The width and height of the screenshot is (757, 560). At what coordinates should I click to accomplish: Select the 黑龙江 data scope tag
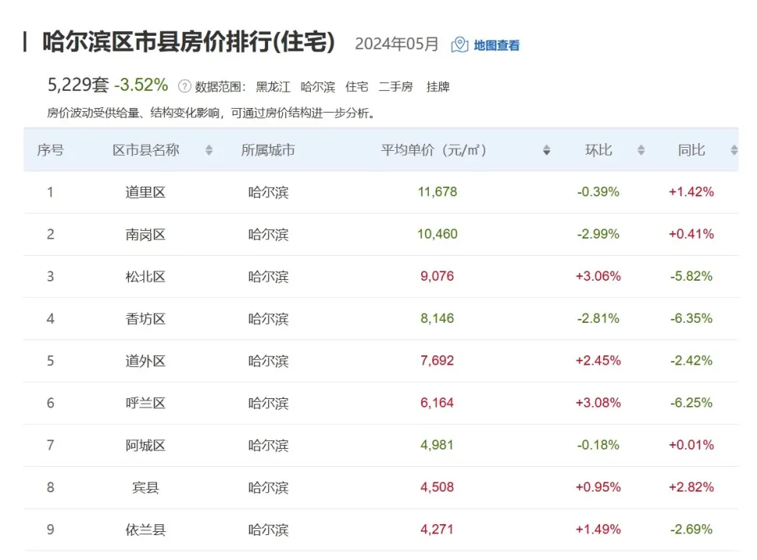tap(274, 87)
